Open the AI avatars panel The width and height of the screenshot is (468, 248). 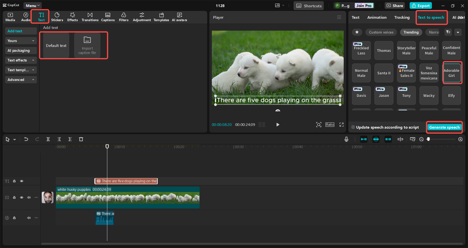[179, 17]
